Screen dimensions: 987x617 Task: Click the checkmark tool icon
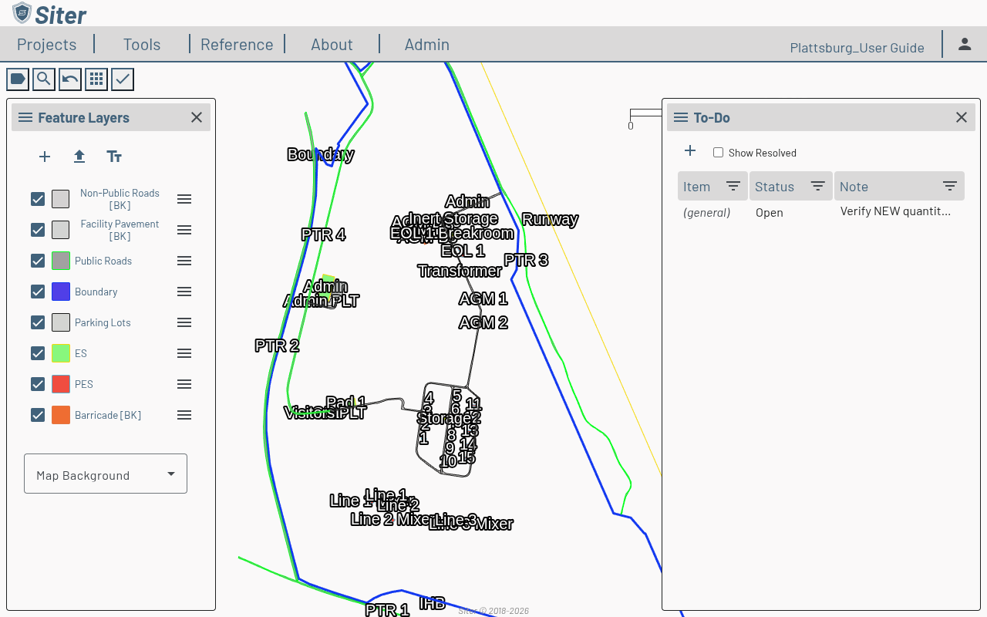[x=123, y=79]
